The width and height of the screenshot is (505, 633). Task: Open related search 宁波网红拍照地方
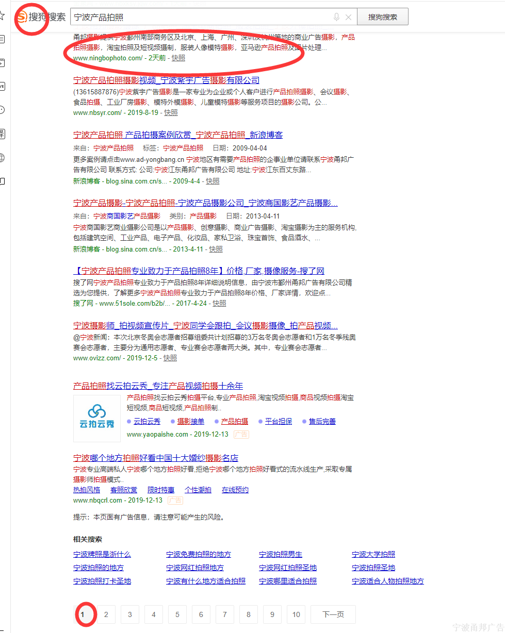pos(195,568)
